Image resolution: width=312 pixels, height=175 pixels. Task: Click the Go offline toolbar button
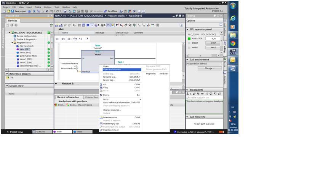point(110,11)
